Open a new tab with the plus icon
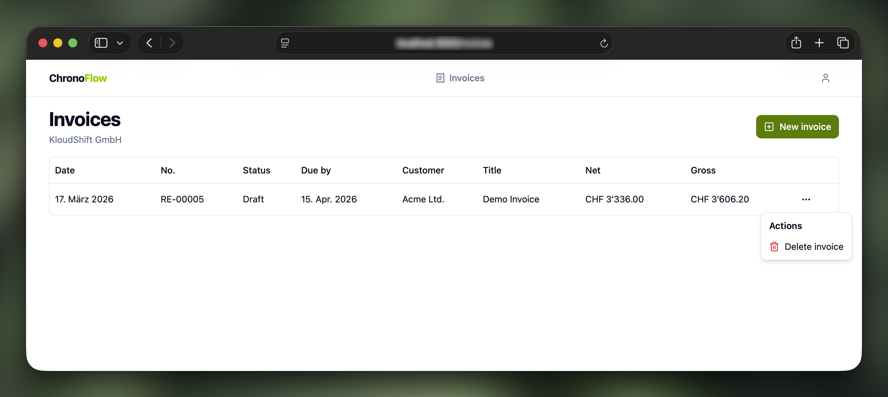The width and height of the screenshot is (888, 397). coord(820,43)
